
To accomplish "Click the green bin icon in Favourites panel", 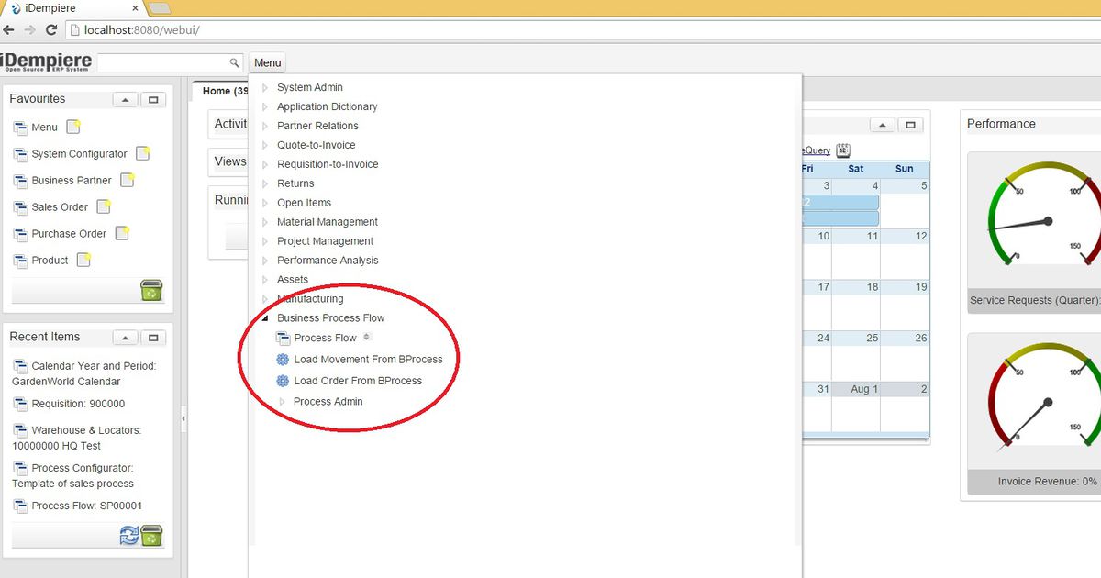I will [x=151, y=291].
